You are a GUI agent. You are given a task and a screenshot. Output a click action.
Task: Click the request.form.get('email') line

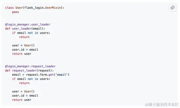click(41, 75)
